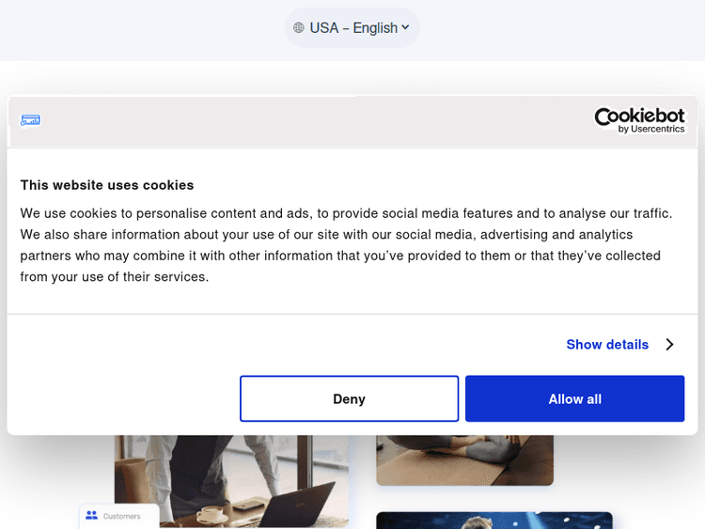This screenshot has width=705, height=529.
Task: Click the Show details link
Action: tap(607, 345)
